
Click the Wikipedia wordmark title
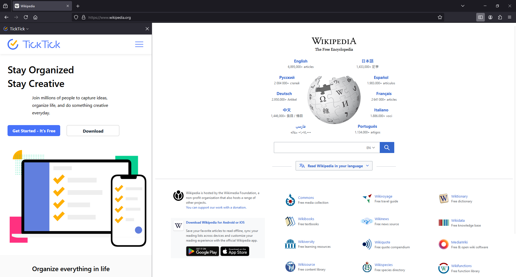tap(334, 41)
